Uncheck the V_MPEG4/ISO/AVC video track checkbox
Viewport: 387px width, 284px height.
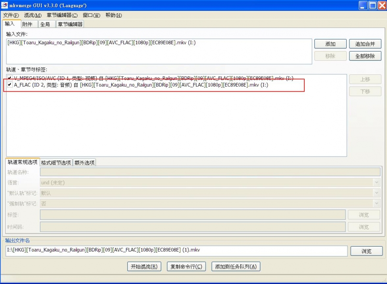(9, 78)
